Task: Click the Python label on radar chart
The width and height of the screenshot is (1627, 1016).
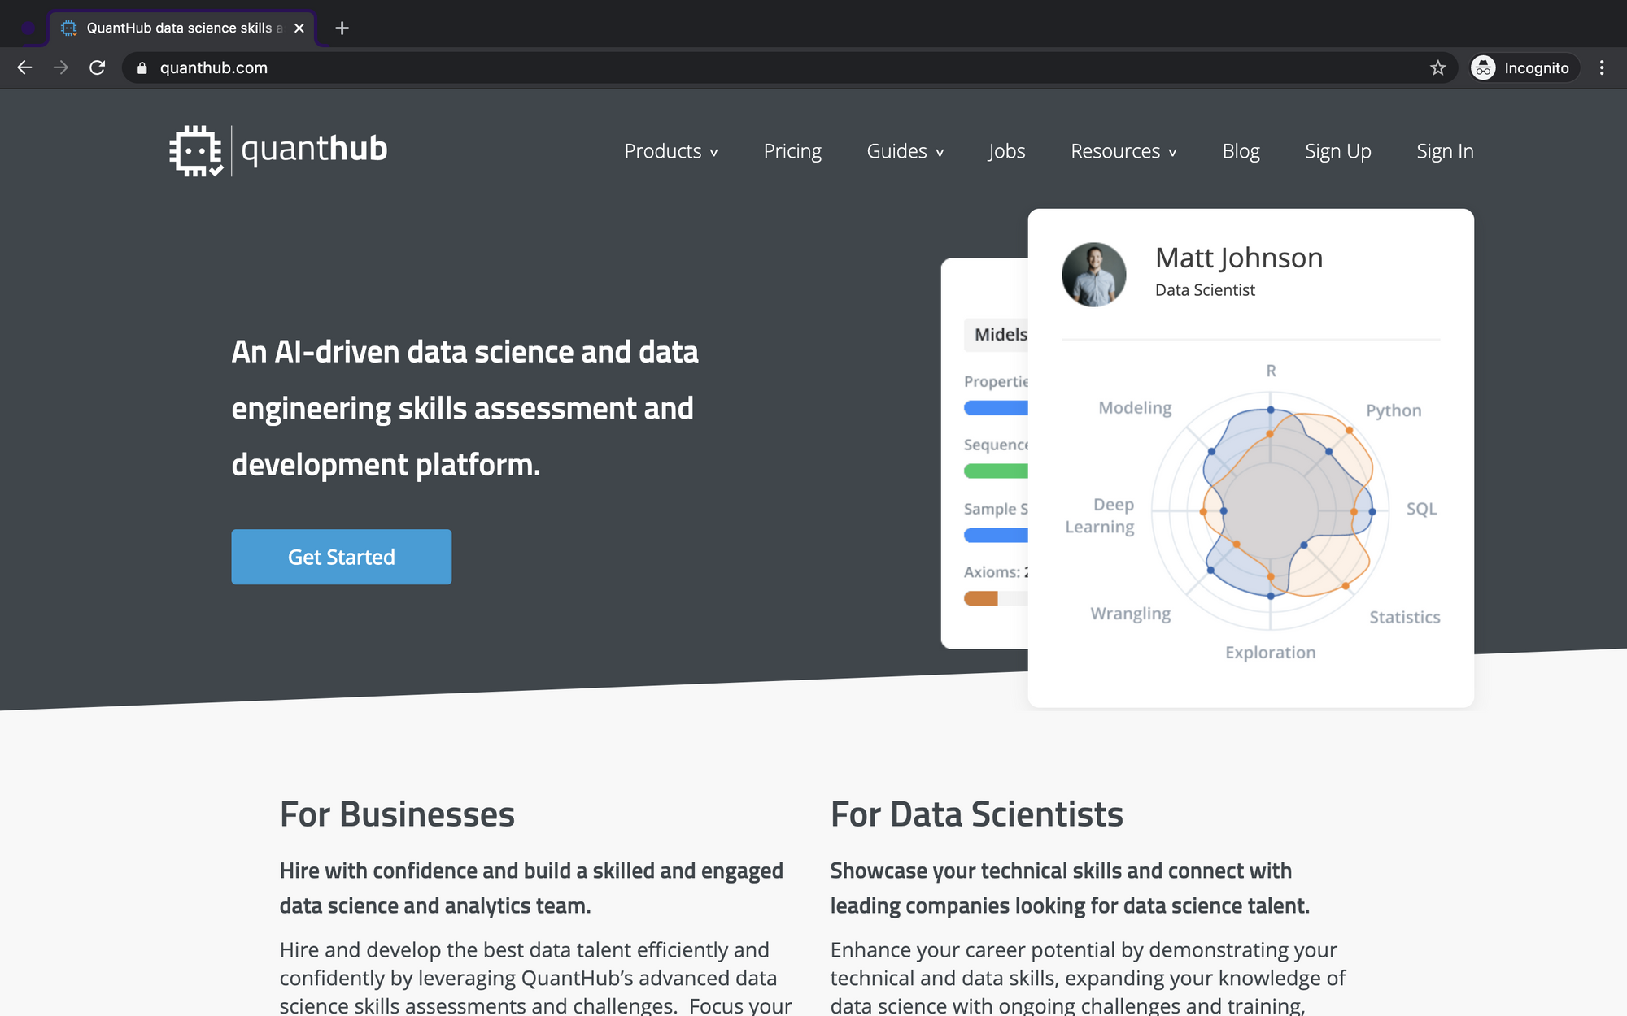Action: pyautogui.click(x=1394, y=411)
